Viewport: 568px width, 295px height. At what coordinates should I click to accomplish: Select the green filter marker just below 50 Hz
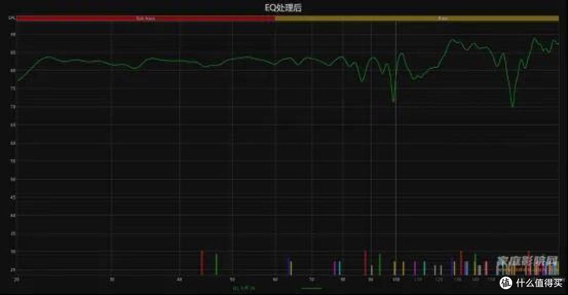click(216, 264)
